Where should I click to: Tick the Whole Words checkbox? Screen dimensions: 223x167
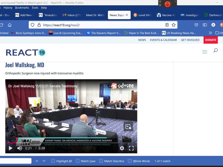point(130,161)
